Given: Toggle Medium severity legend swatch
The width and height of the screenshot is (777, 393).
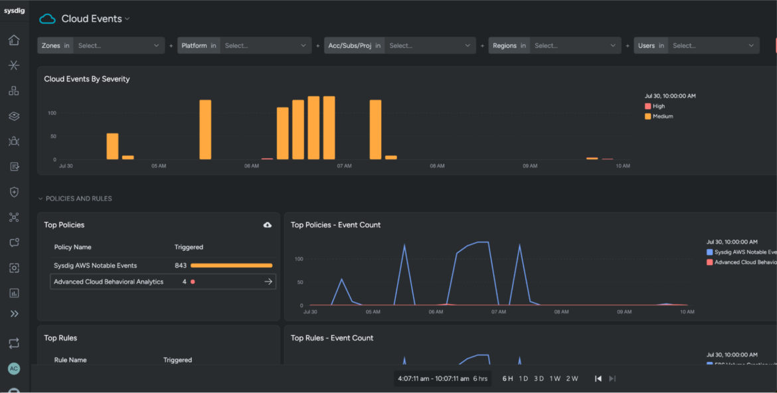Looking at the screenshot, I should click(647, 116).
